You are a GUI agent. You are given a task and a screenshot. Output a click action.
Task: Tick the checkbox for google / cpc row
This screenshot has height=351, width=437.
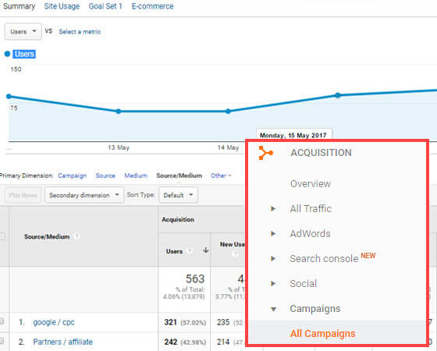pos(2,321)
